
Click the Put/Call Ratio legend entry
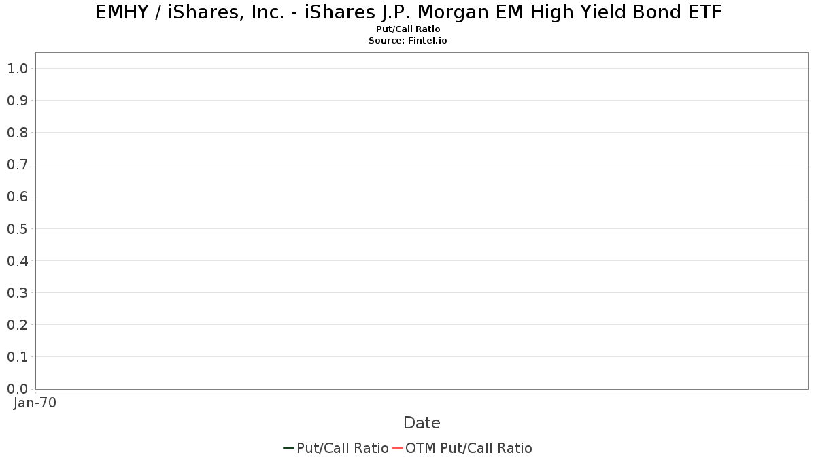pyautogui.click(x=336, y=448)
